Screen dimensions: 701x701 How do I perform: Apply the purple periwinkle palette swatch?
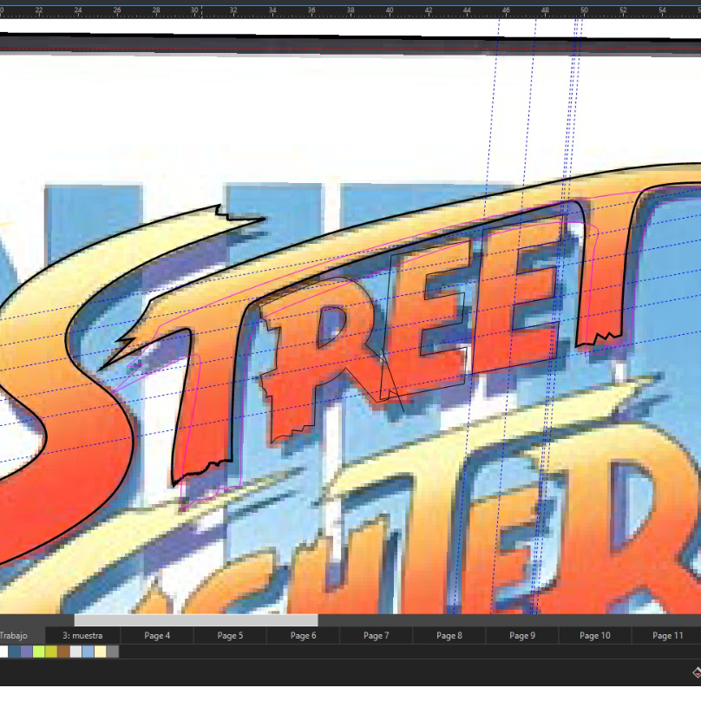[27, 652]
